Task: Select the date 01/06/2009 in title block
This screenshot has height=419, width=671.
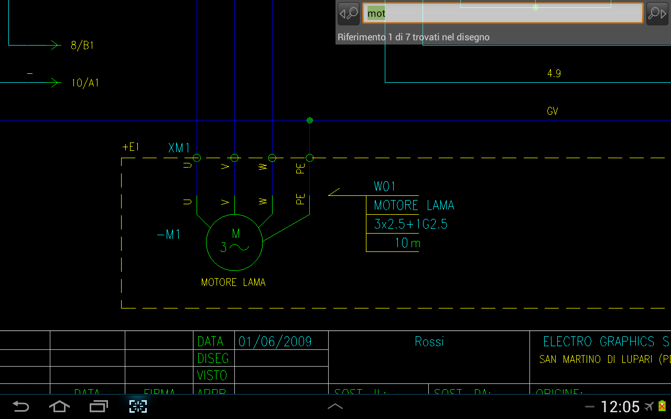Action: (x=275, y=342)
